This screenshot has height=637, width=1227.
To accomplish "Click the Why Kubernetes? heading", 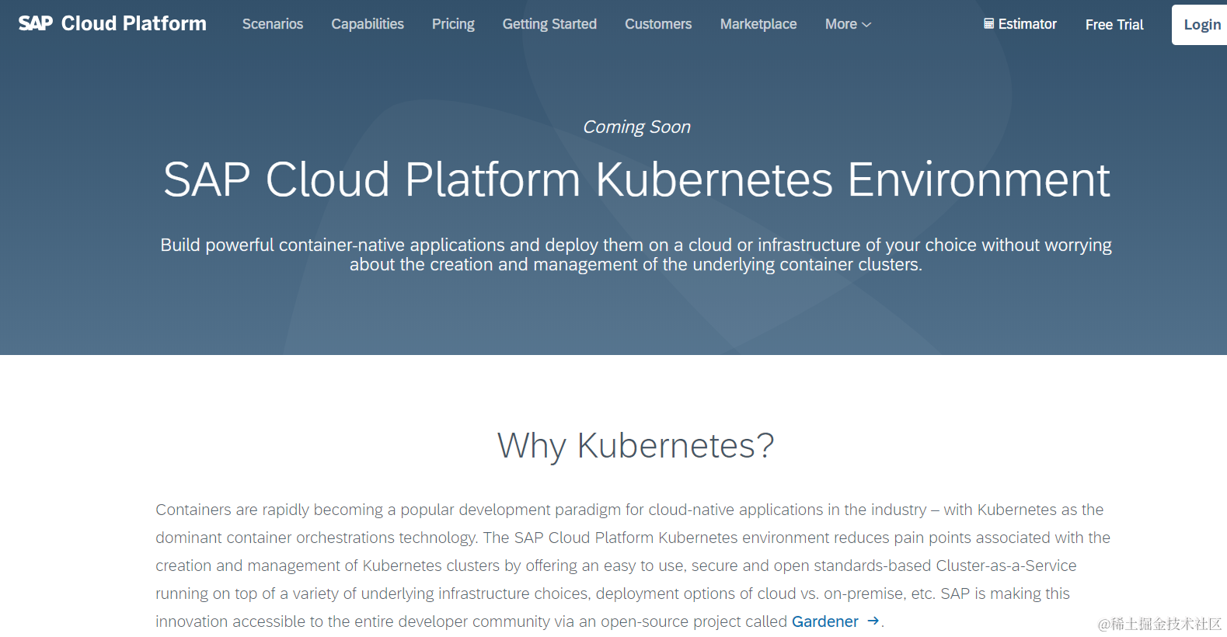I will click(x=636, y=446).
